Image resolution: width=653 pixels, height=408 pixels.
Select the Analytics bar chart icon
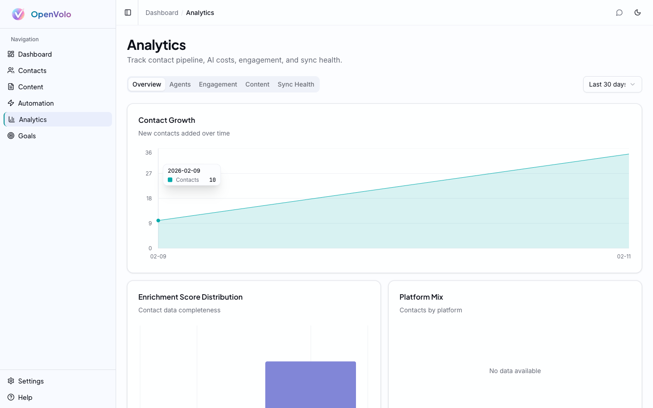[12, 119]
